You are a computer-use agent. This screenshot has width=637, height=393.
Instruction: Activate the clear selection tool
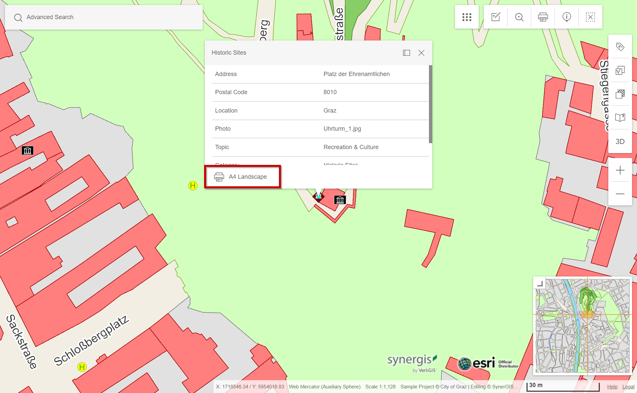(590, 17)
